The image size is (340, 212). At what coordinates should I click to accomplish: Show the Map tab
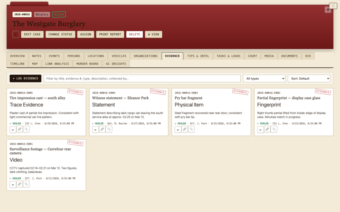pyautogui.click(x=35, y=64)
